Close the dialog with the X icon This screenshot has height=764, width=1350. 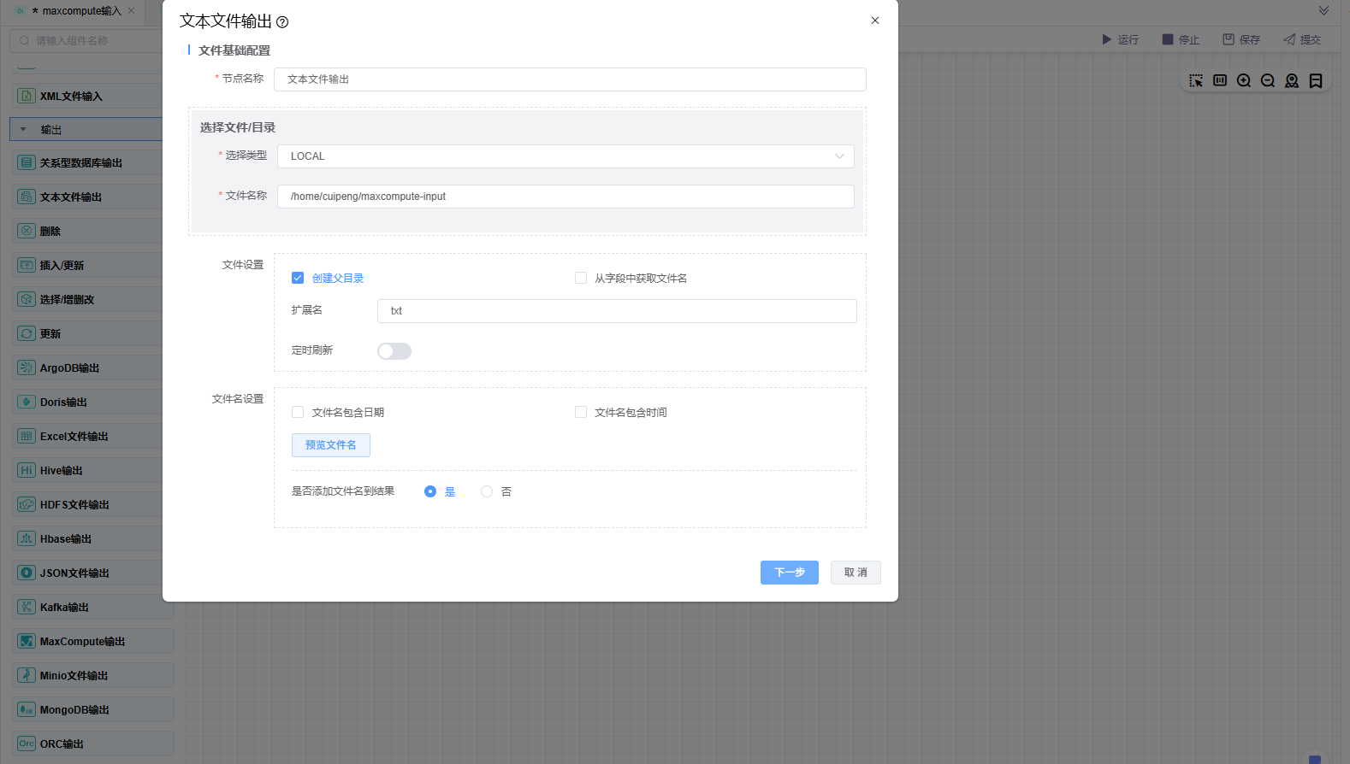875,21
